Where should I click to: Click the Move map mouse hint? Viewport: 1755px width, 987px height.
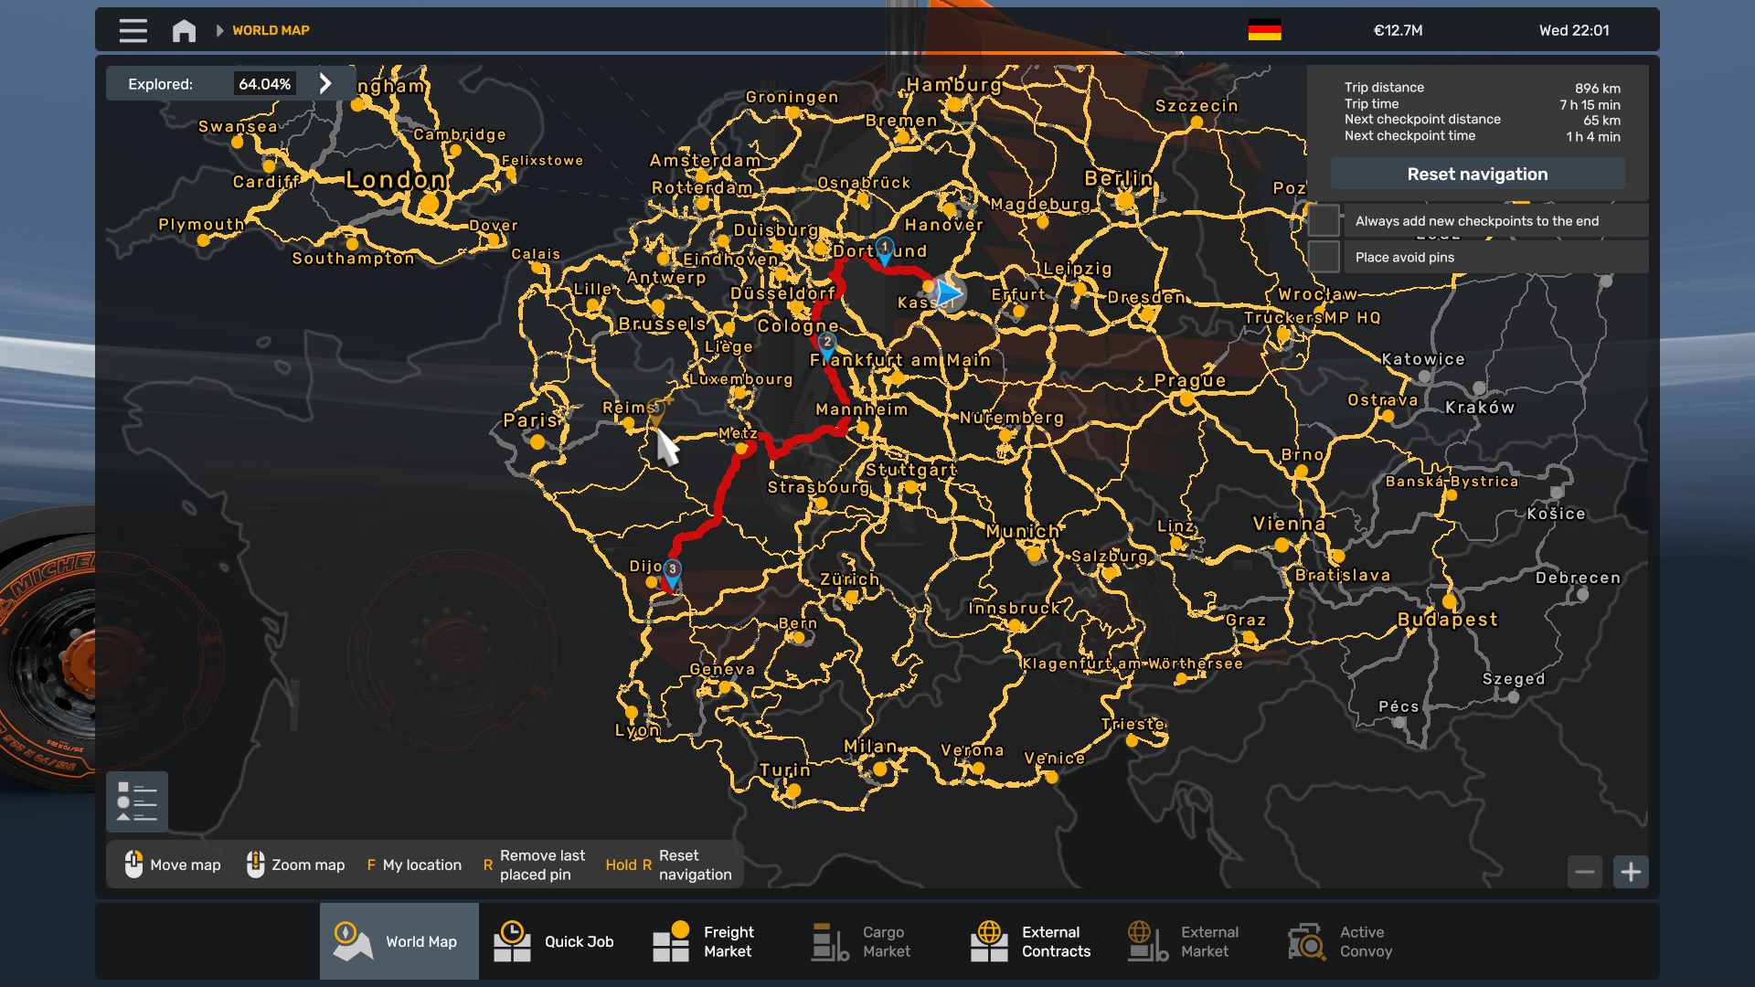pyautogui.click(x=173, y=865)
